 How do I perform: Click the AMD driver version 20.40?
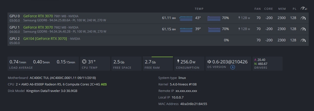(261, 60)
